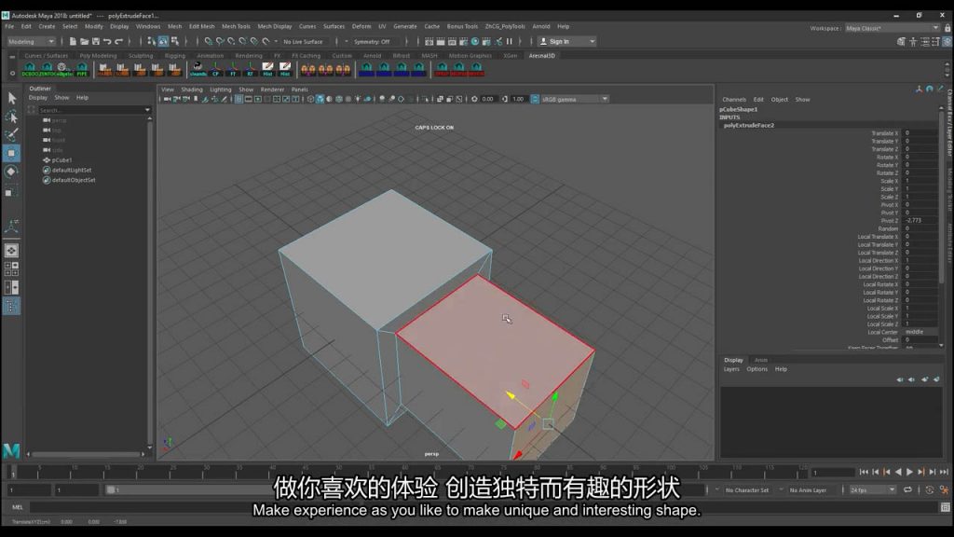
Task: Activate the Lasso Select tool
Action: pos(11,117)
